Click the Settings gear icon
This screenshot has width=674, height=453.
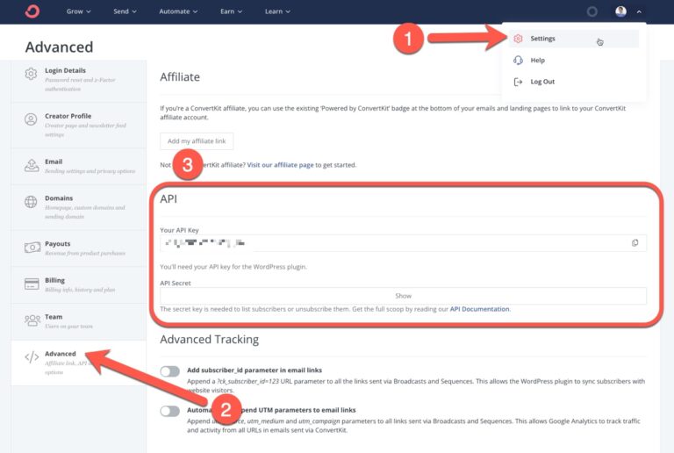(x=518, y=39)
